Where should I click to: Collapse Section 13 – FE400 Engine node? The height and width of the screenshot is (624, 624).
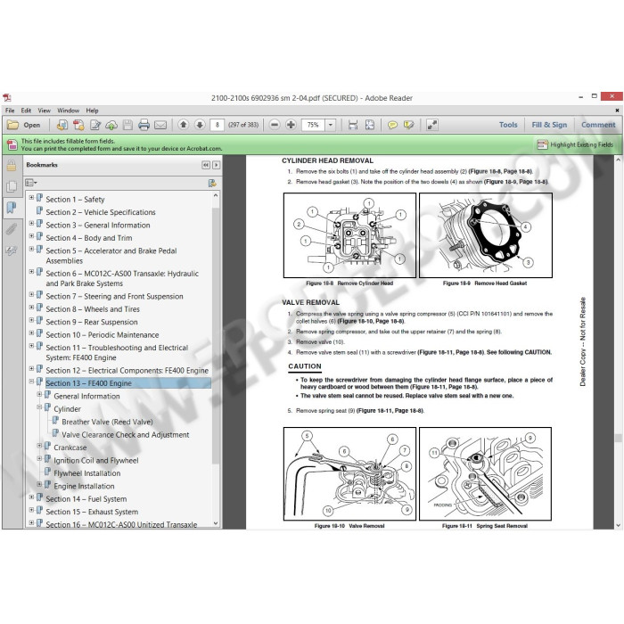tap(31, 382)
